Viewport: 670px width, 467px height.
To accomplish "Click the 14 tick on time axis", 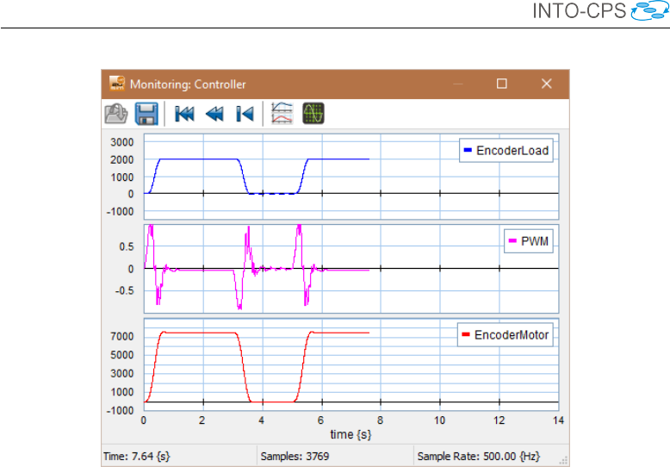I will tap(558, 420).
